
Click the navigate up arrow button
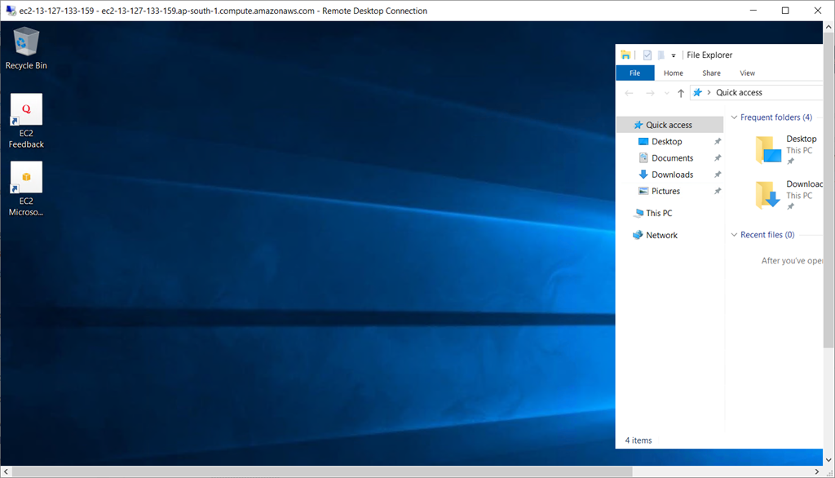[x=681, y=92]
